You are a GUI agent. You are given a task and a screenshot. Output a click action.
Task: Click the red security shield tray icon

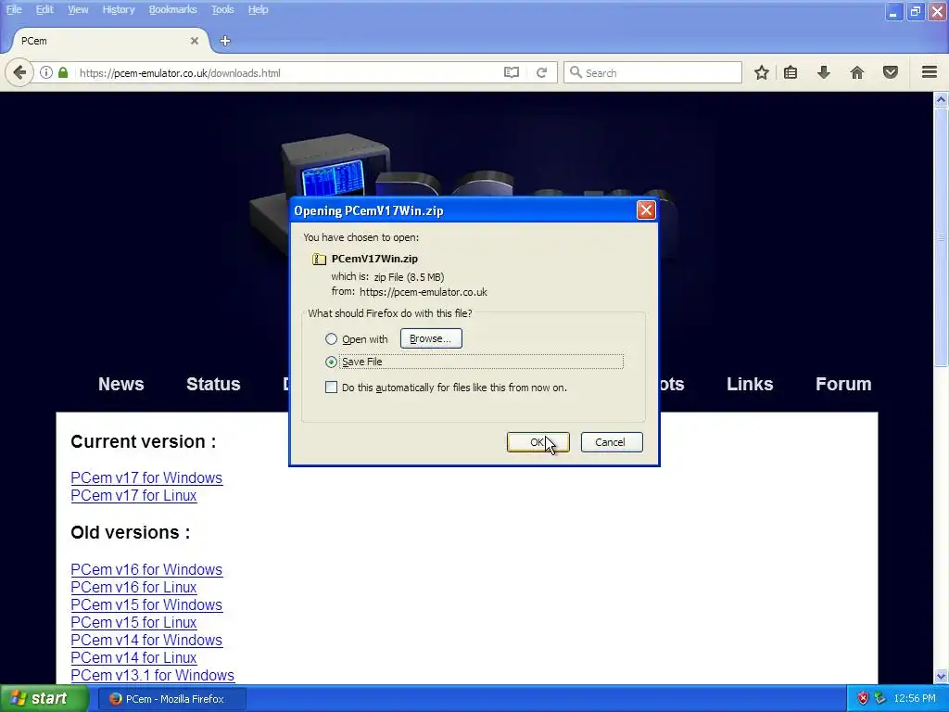(x=863, y=698)
